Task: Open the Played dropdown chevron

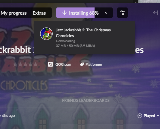Action: click(x=158, y=116)
